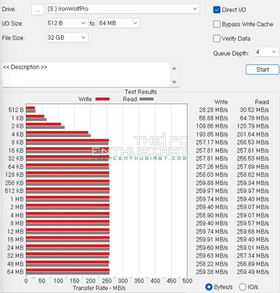280x293 pixels.
Task: Click the 257.17 MB/s write value
Action: [212, 142]
